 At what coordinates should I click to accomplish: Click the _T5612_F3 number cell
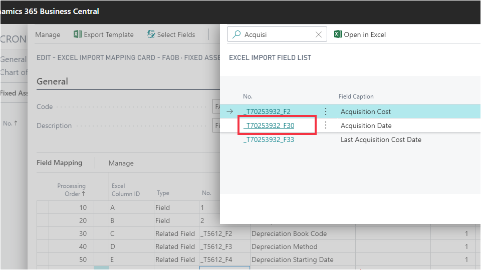coord(224,246)
